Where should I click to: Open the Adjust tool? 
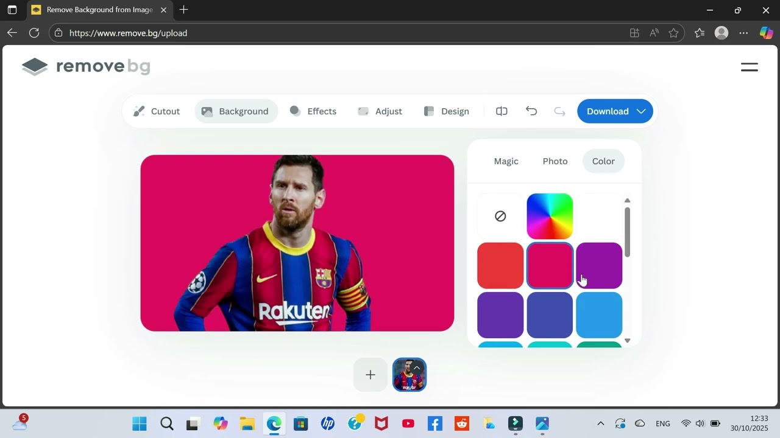point(380,111)
